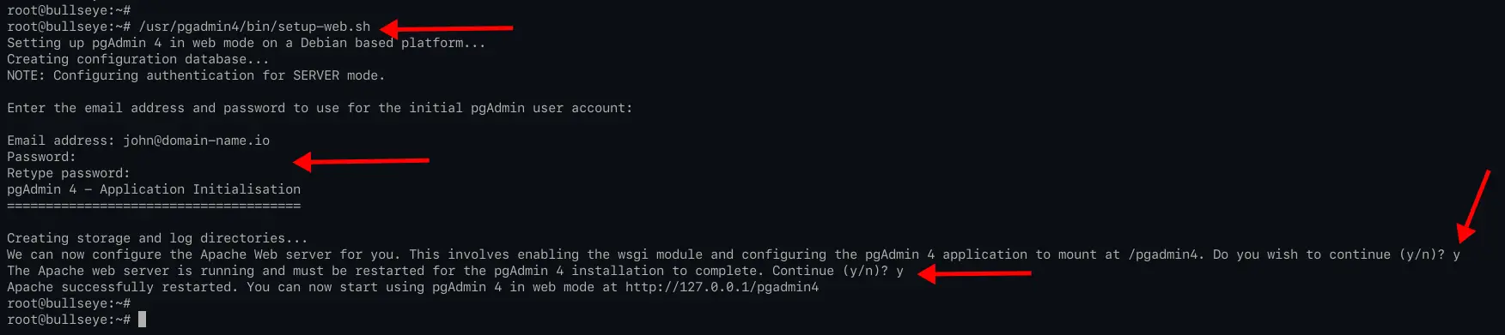Click the http://127.0.0.1/pgadmin4 URL
This screenshot has height=335, width=1505.
tap(722, 287)
